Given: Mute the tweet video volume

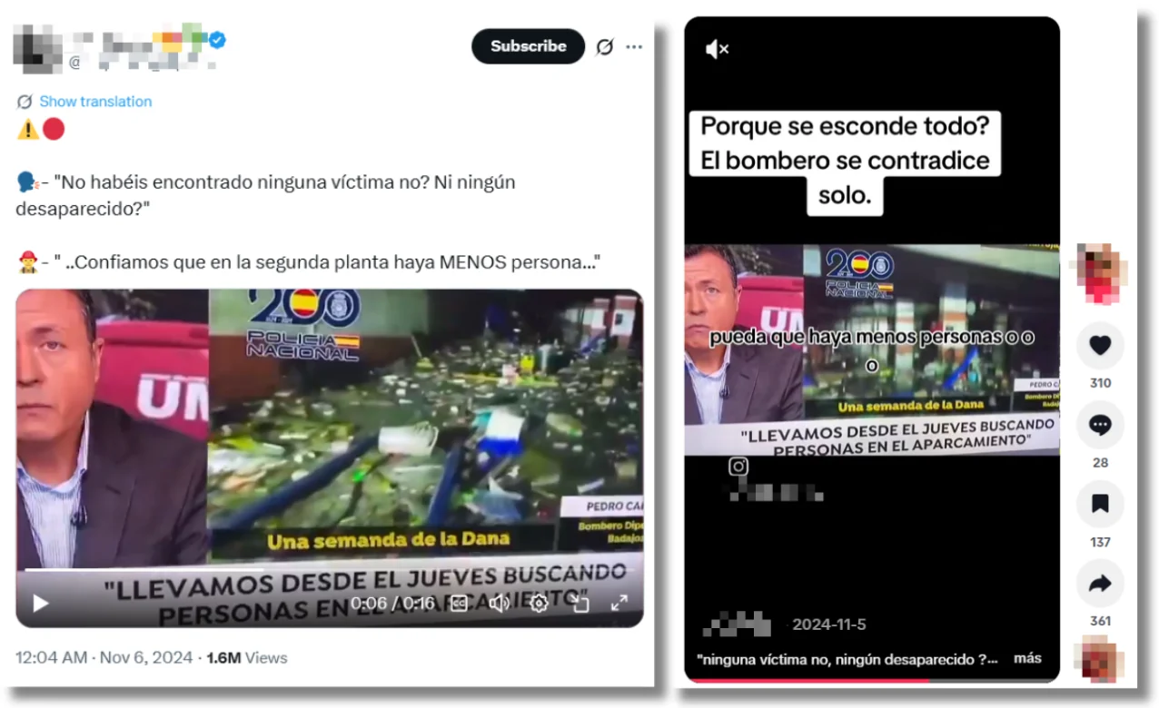Looking at the screenshot, I should click(499, 603).
